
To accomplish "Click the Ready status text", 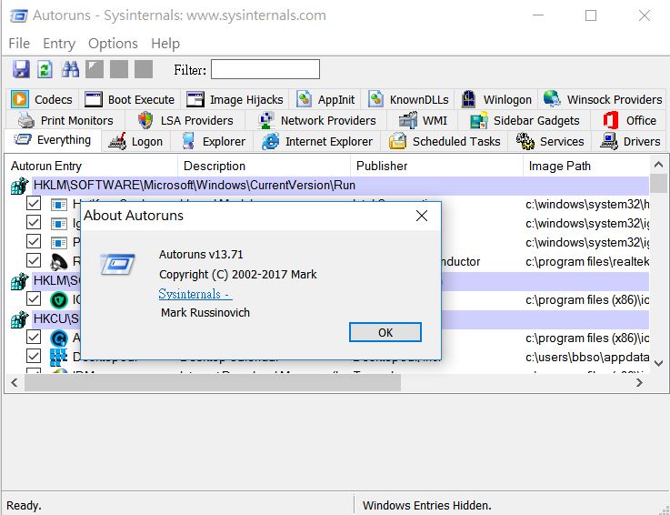I will 24,506.
